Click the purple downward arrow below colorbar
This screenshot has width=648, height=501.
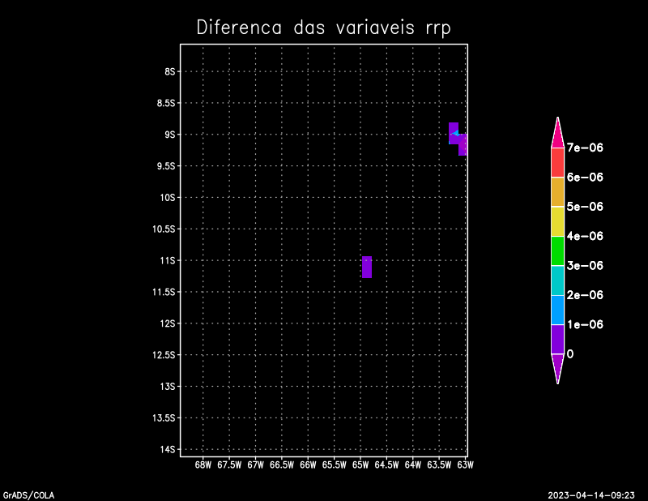click(x=557, y=367)
